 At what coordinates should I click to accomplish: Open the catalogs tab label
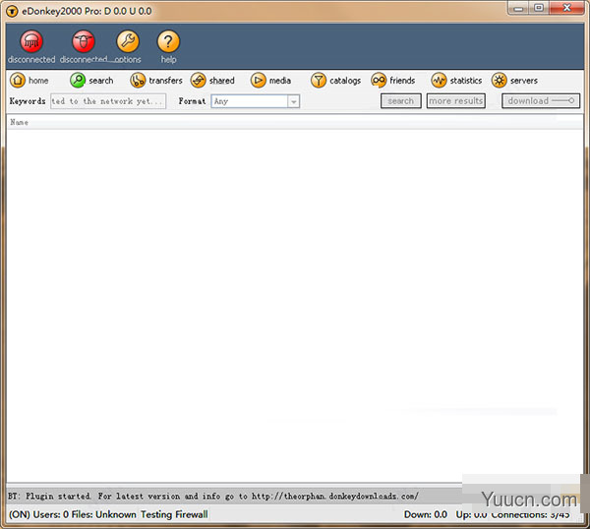pyautogui.click(x=345, y=81)
